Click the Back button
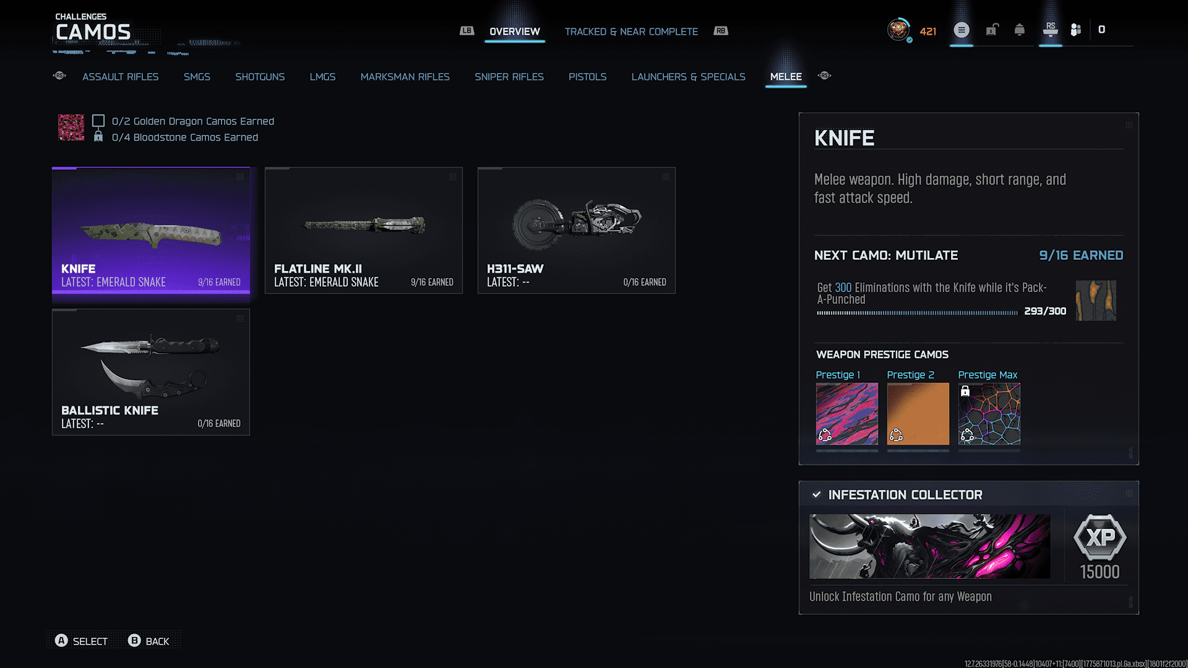 [x=148, y=641]
